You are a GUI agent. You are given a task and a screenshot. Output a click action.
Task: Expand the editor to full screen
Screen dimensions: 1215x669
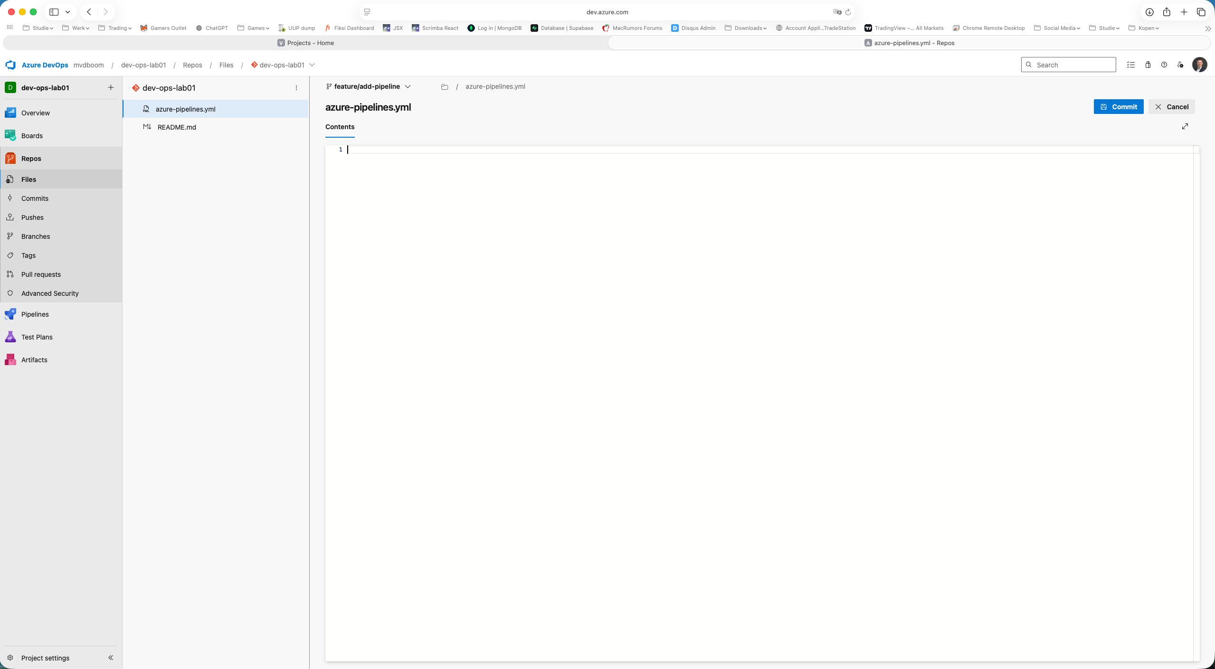click(x=1185, y=126)
